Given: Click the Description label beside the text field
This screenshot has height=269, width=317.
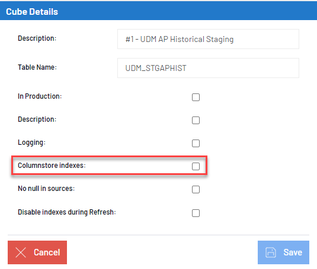Looking at the screenshot, I should [37, 38].
